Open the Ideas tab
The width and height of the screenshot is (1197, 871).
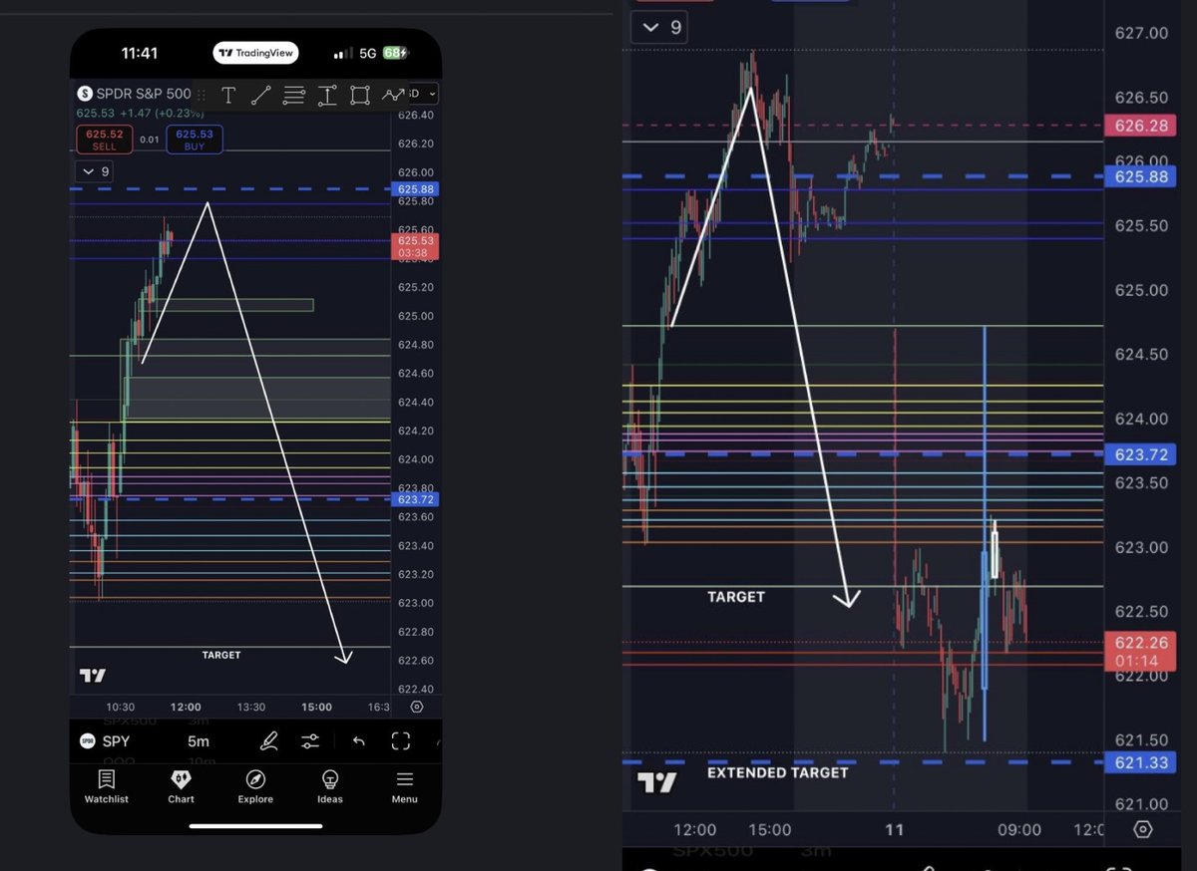point(330,786)
